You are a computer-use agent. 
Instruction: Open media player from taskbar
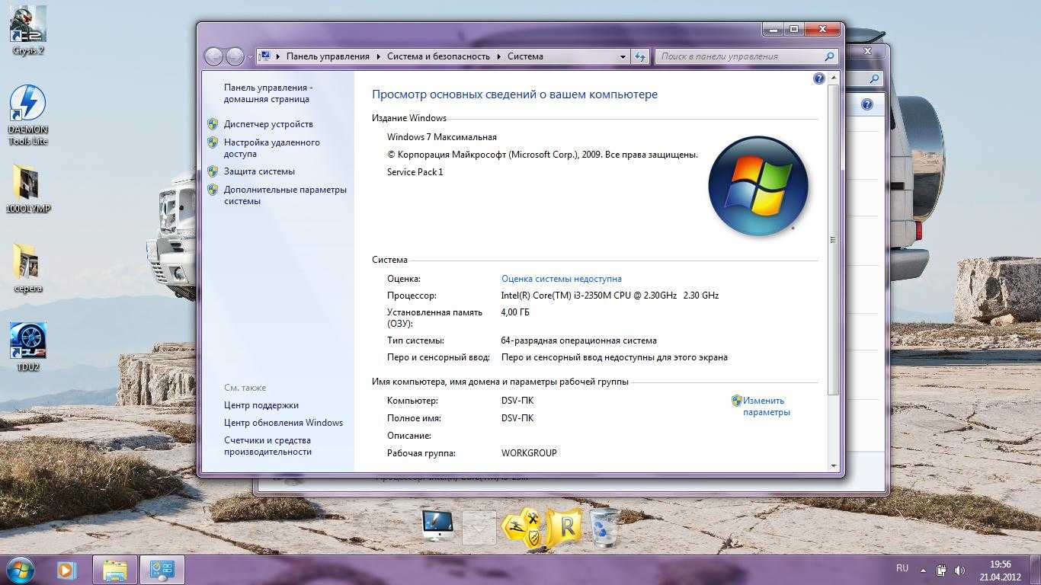(66, 570)
